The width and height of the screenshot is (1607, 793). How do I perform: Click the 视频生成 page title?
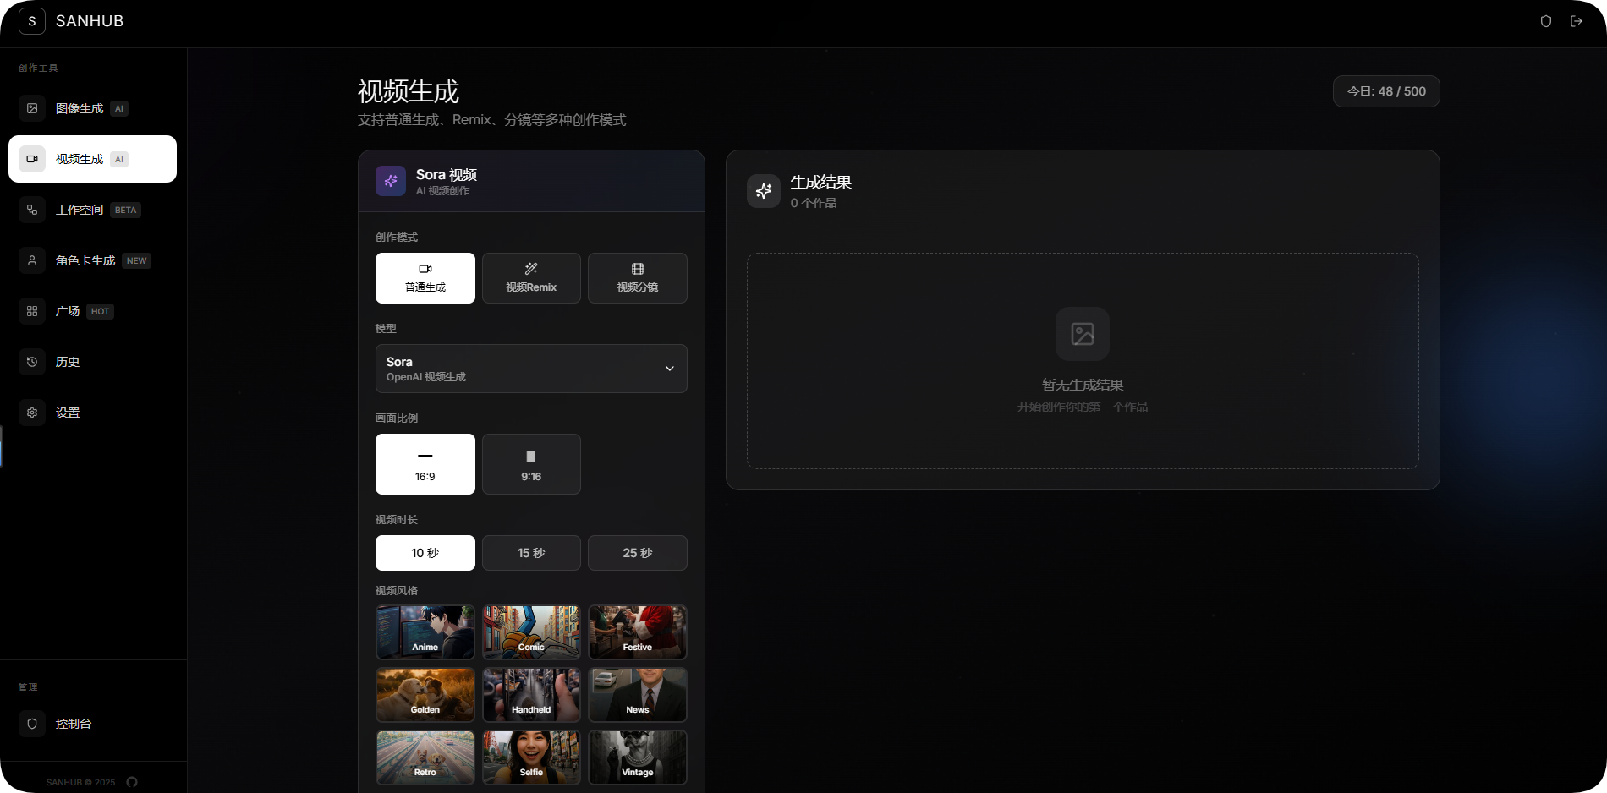pyautogui.click(x=409, y=91)
